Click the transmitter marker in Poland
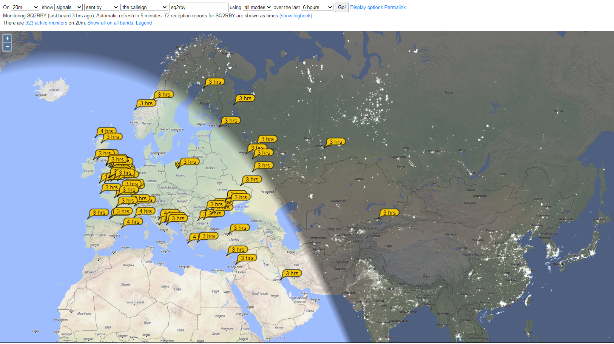 177,164
